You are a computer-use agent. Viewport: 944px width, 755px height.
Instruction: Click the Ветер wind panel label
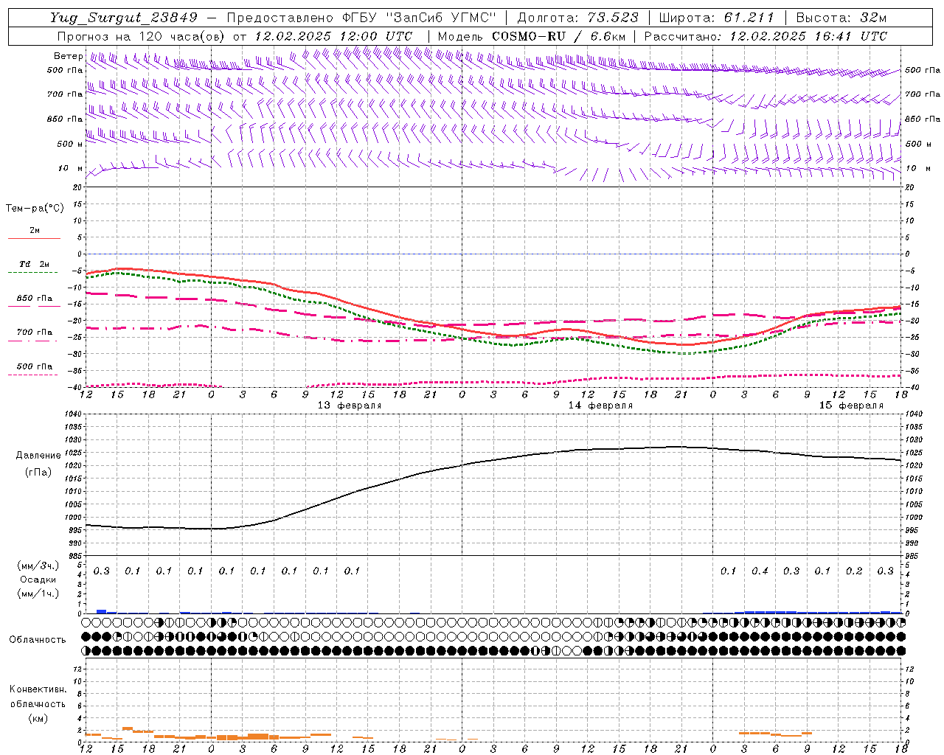click(x=68, y=56)
